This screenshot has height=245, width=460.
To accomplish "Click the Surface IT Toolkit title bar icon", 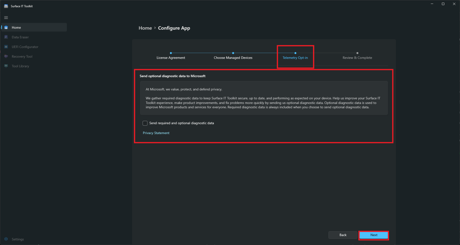I will pyautogui.click(x=6, y=6).
